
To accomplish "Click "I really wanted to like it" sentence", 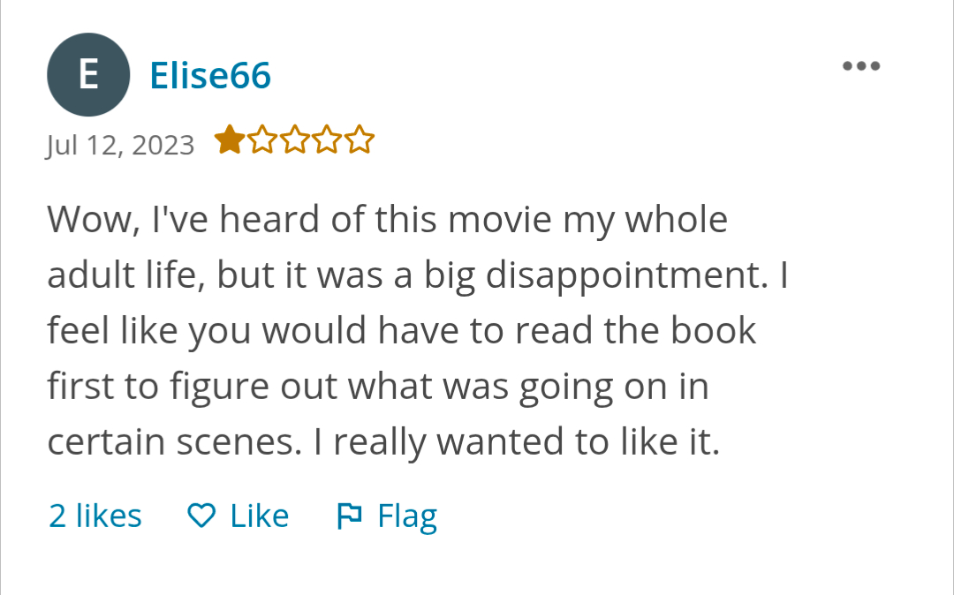I will point(517,442).
